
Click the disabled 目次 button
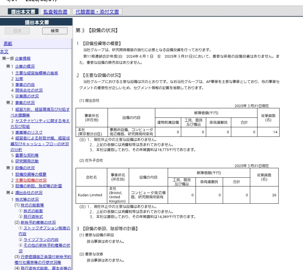pos(17,31)
